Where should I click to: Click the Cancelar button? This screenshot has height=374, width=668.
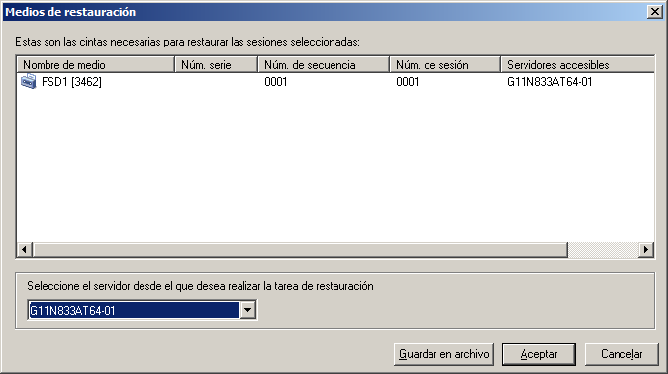[621, 354]
